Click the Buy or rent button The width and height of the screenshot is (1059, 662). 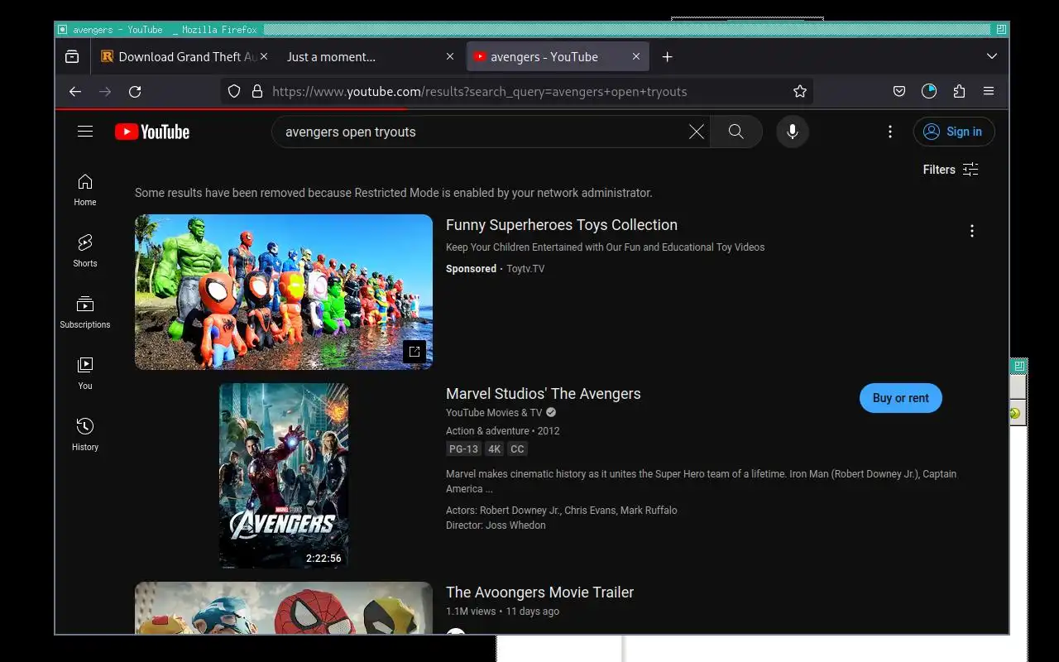[x=901, y=398]
